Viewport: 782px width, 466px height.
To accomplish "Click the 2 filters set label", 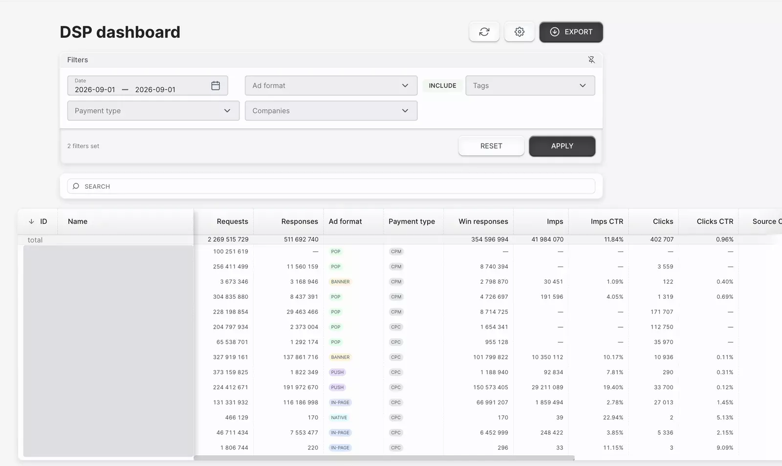I will coord(83,146).
